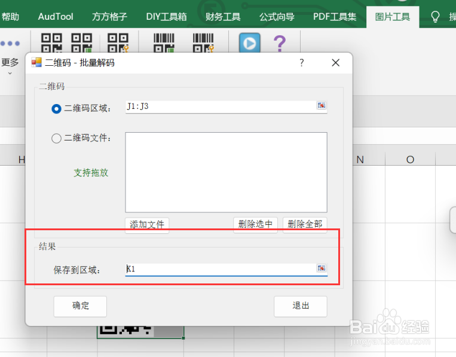456x357 pixels.
Task: Click the 保存到区域 K1 input field
Action: [221, 269]
